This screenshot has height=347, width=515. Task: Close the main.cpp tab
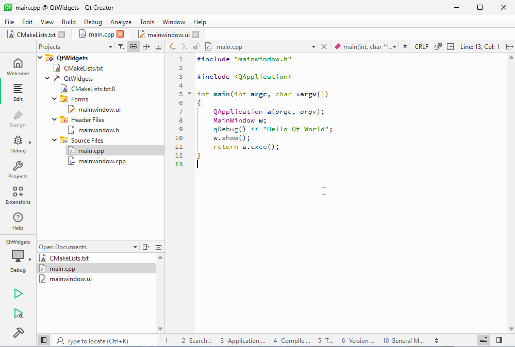[x=120, y=34]
